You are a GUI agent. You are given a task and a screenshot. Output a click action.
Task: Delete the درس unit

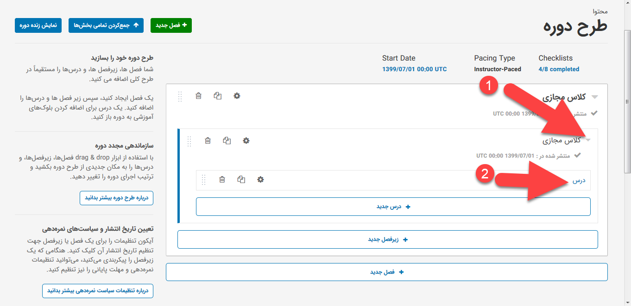pos(222,179)
